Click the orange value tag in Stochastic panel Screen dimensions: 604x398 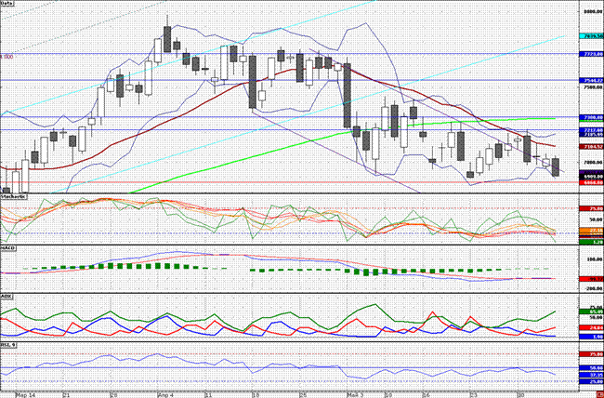point(591,230)
